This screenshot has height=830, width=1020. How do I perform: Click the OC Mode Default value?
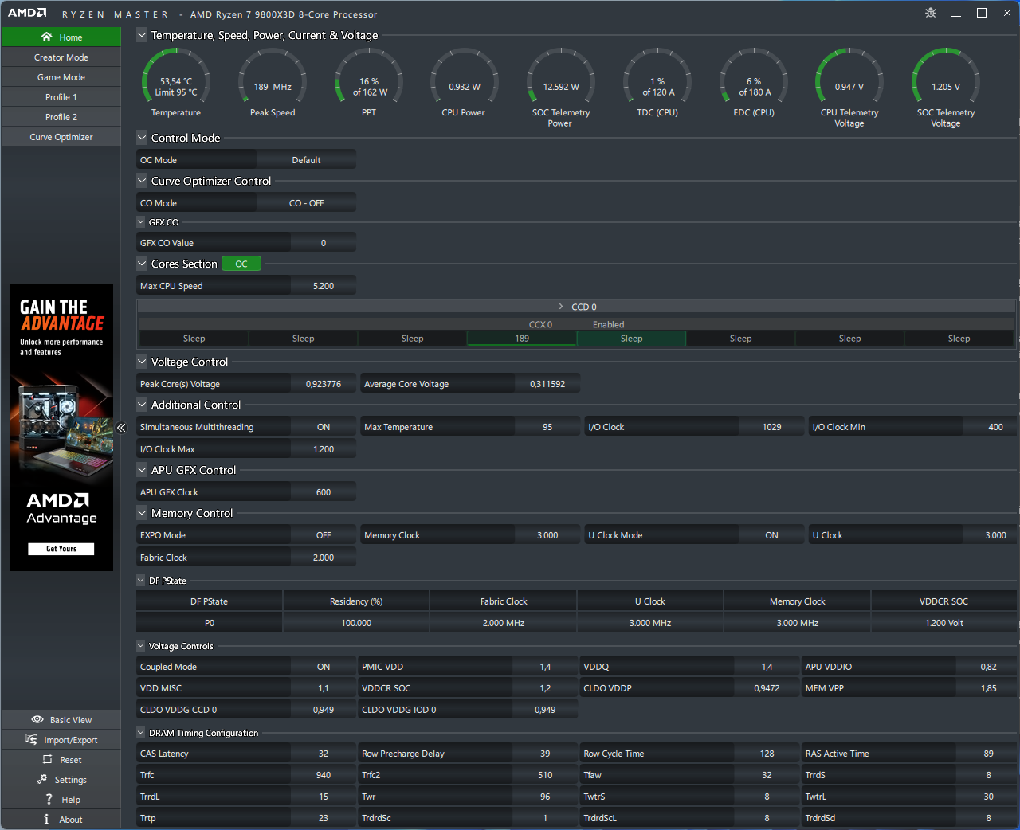(306, 160)
